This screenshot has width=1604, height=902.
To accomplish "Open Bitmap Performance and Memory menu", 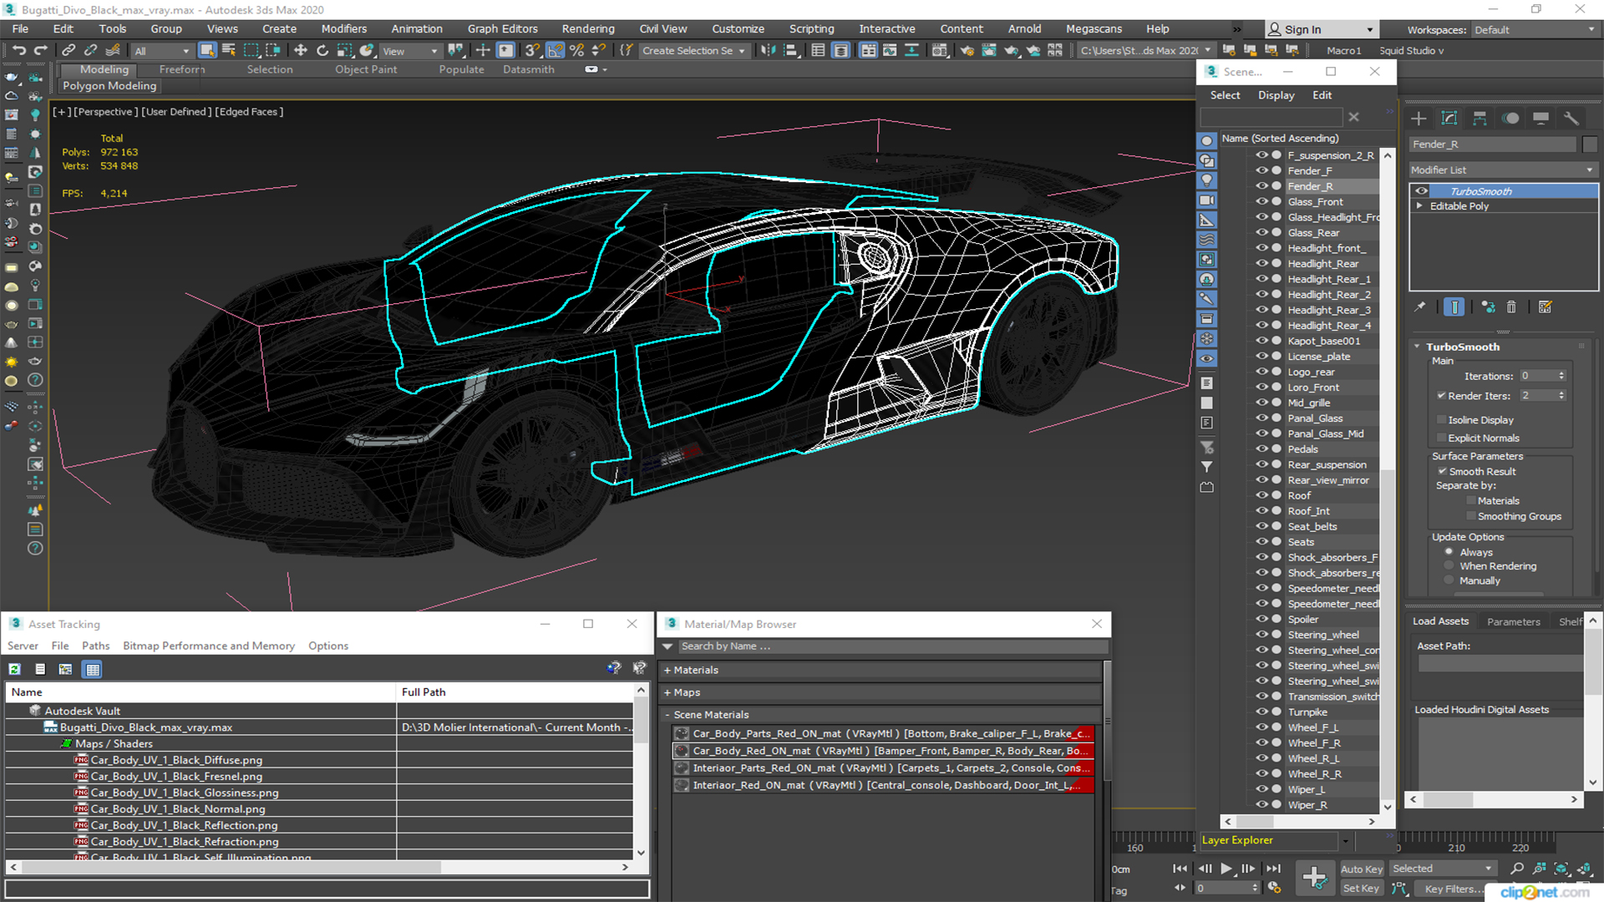I will 209,646.
